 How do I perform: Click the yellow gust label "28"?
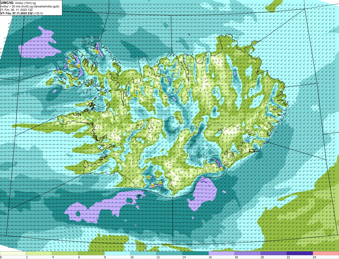60,72
